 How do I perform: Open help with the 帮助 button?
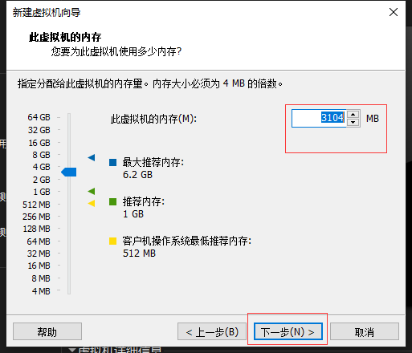47,331
